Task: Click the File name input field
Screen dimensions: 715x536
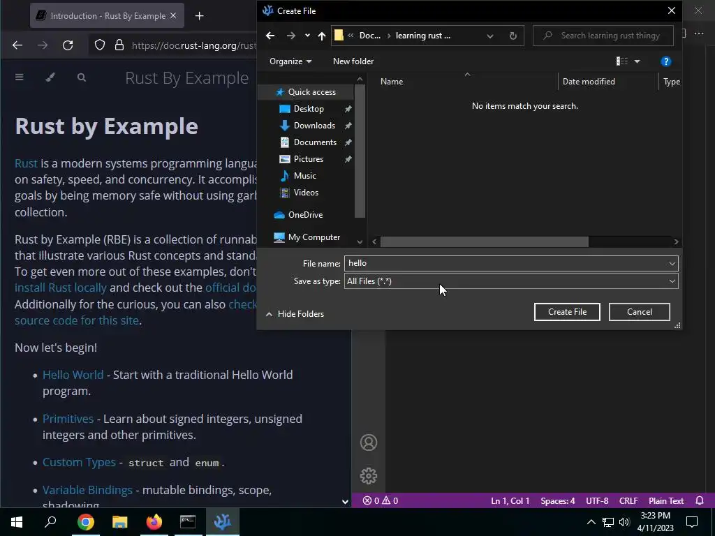Action: click(506, 263)
